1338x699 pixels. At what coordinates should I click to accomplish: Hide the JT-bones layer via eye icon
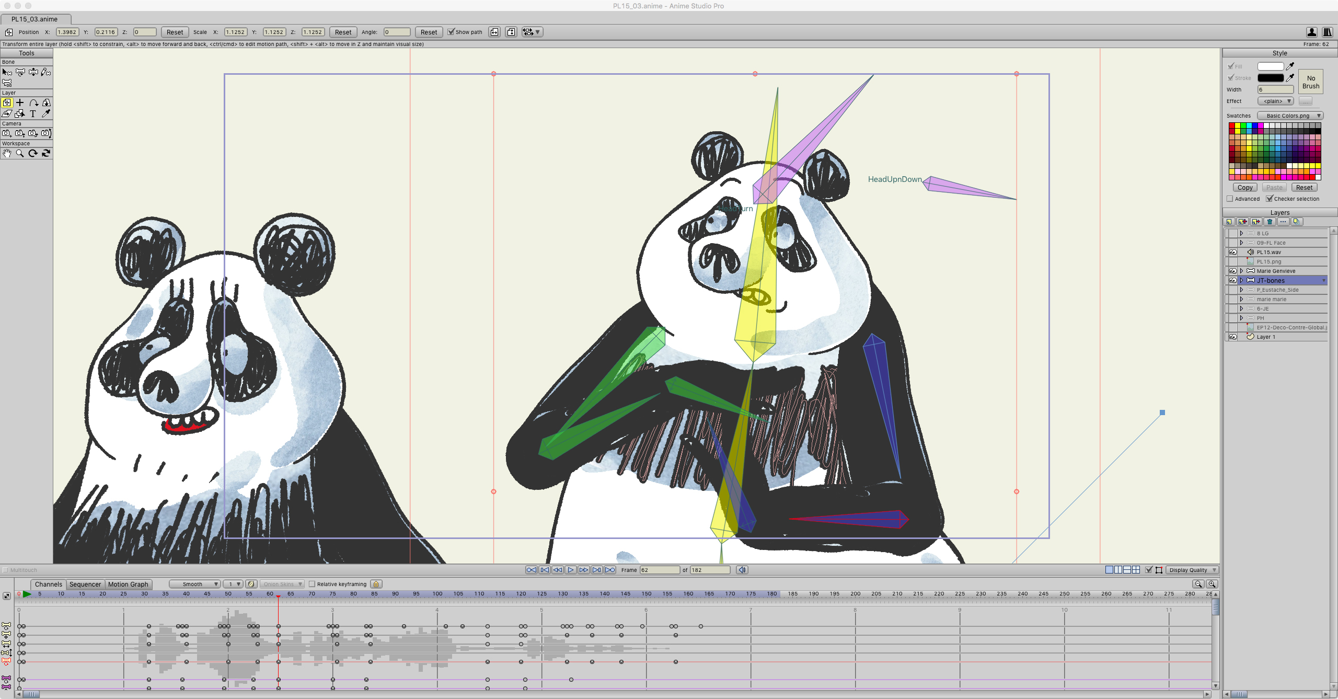[1232, 280]
